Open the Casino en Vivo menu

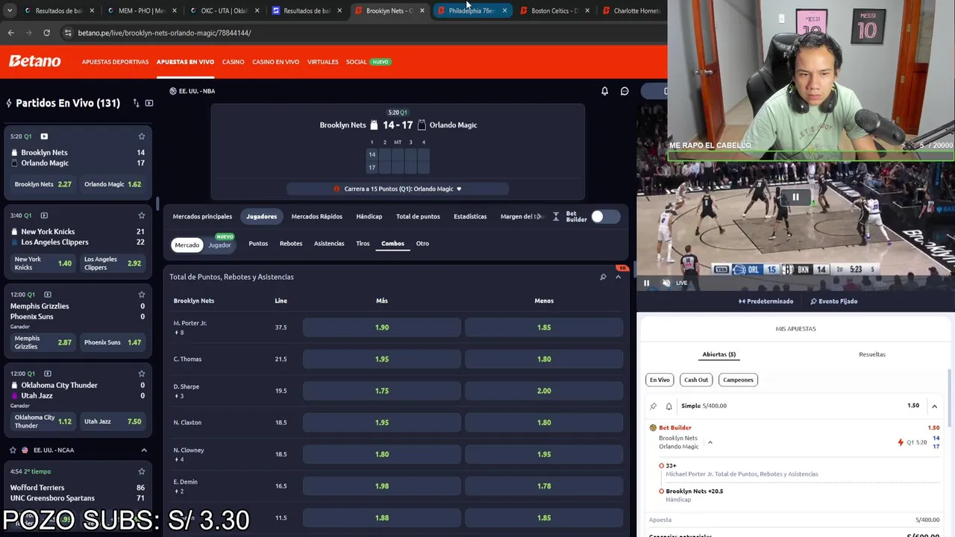point(275,62)
